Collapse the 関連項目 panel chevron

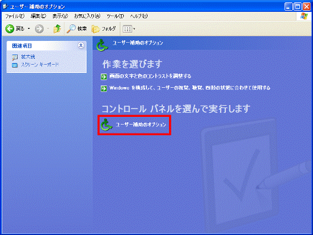coord(81,45)
